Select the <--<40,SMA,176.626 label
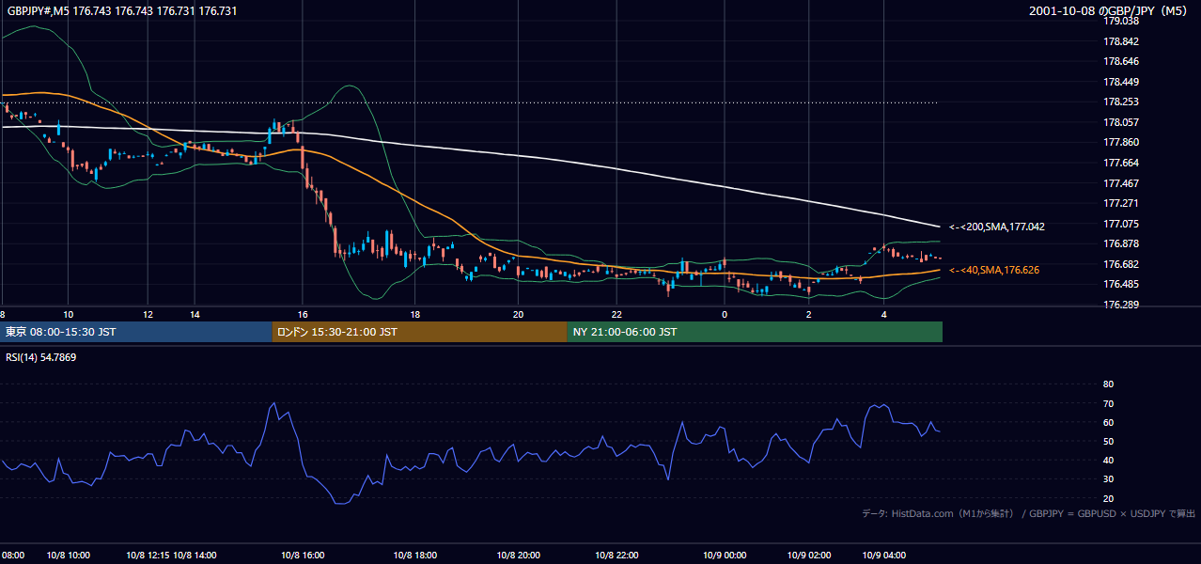The image size is (1201, 564). (x=994, y=270)
